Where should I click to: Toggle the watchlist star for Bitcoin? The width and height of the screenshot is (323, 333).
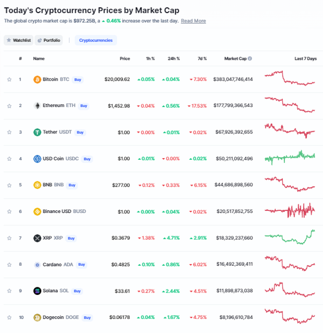[9, 80]
